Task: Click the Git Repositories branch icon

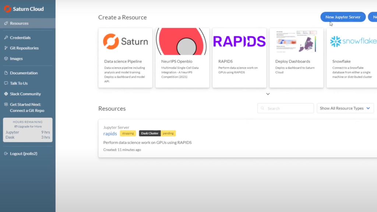Action: [x=6, y=48]
